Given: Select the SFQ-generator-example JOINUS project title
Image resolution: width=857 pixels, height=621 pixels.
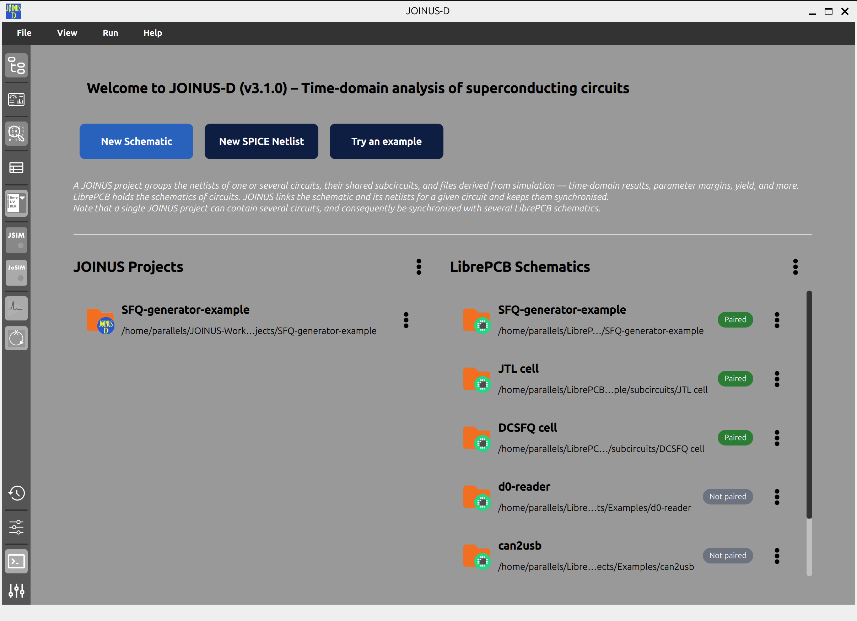Looking at the screenshot, I should pos(185,310).
